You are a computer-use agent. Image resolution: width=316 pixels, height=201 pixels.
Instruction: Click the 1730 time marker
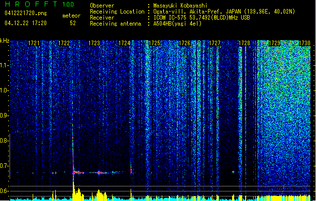point(305,43)
